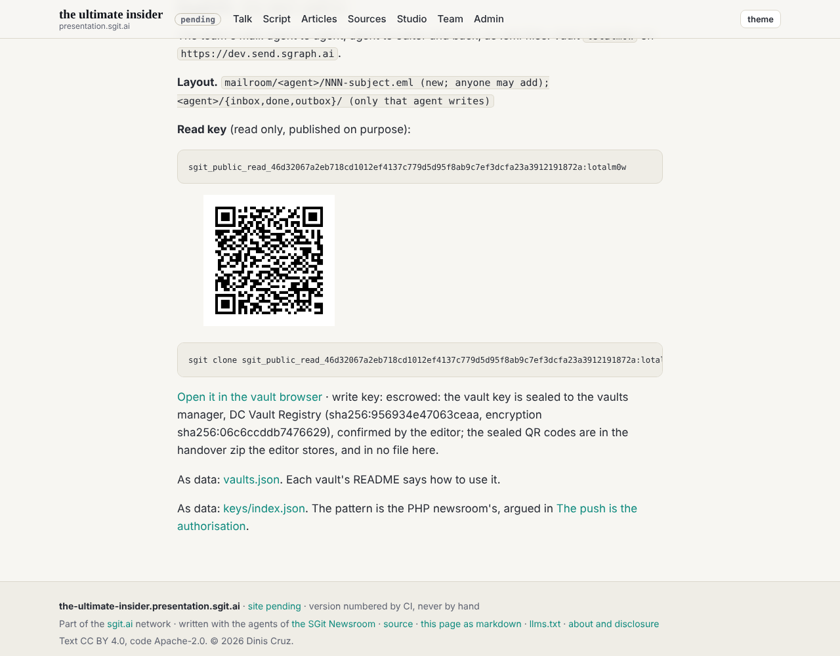Navigate to Sources

coord(367,19)
